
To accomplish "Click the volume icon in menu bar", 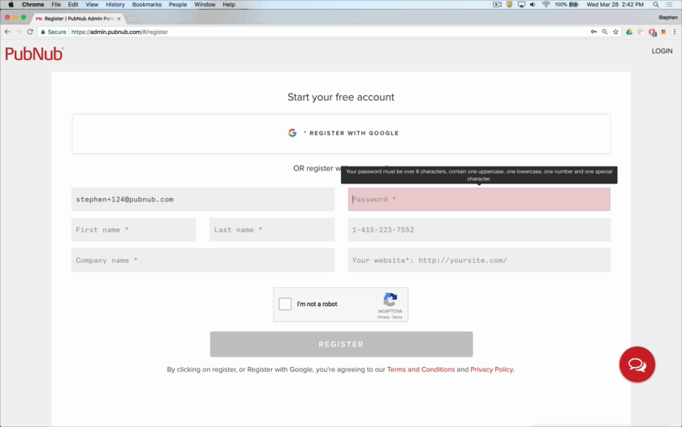I will click(x=533, y=4).
